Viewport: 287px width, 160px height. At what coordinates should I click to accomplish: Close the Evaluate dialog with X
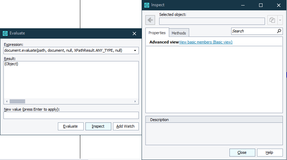point(134,33)
